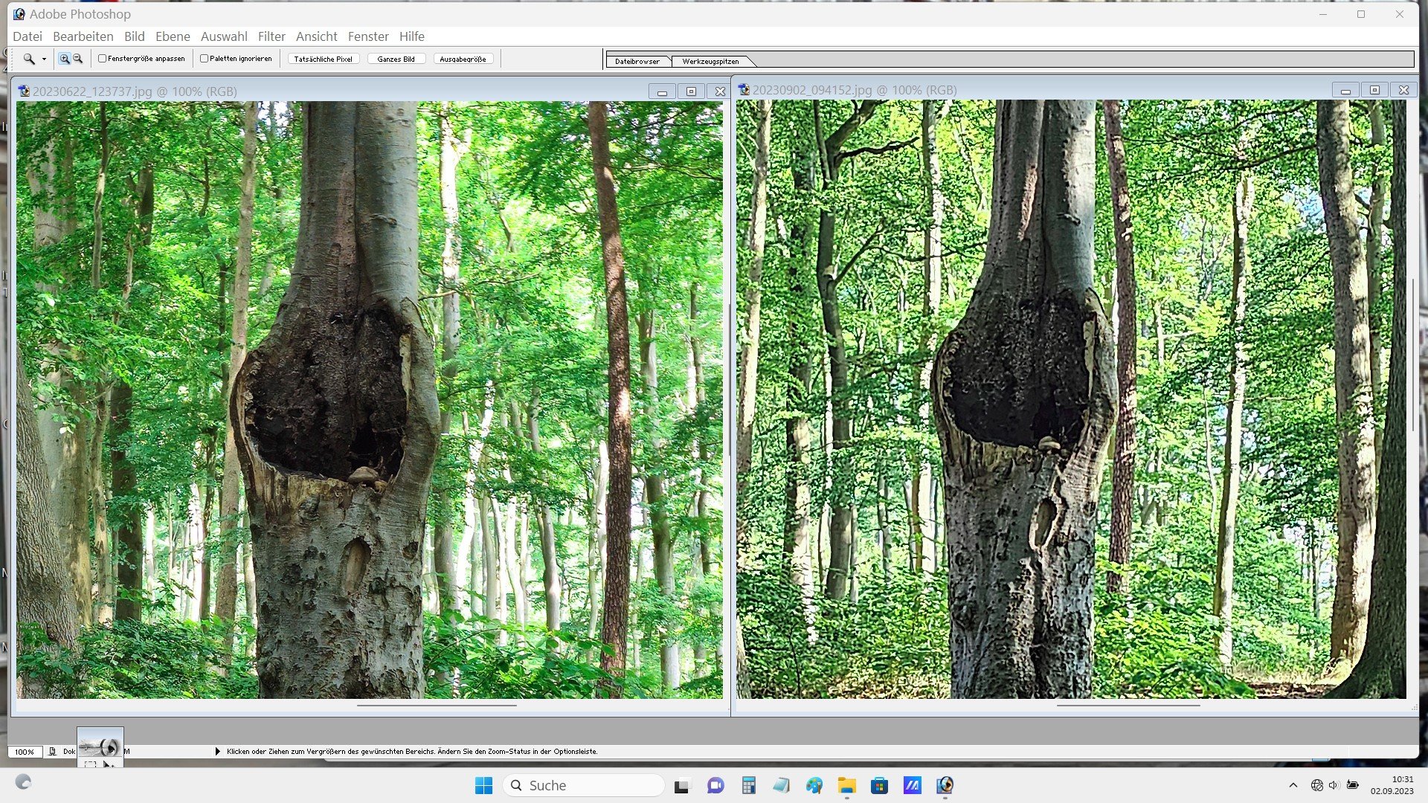This screenshot has width=1428, height=803.
Task: Click the Zoom tool preset magnifier icon
Action: tap(29, 59)
